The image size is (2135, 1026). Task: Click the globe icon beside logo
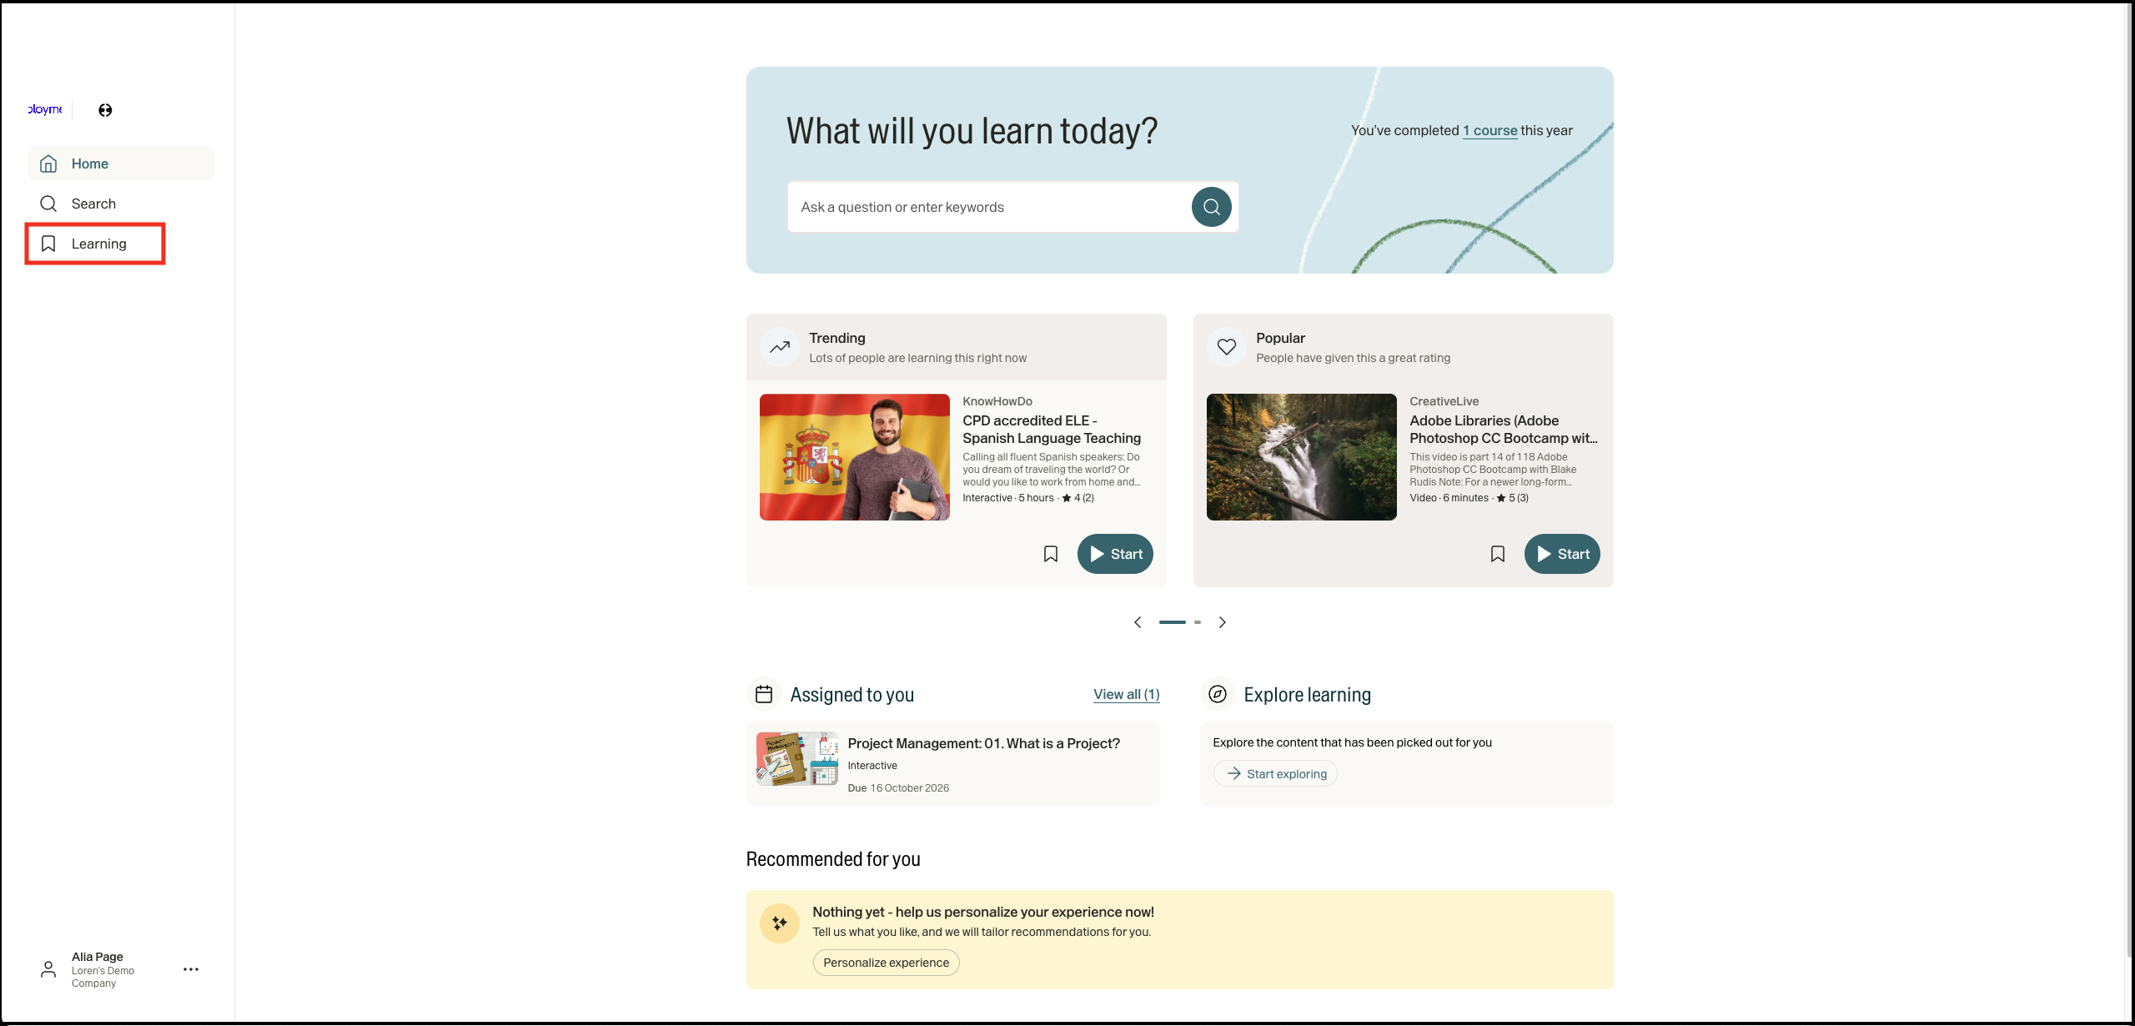tap(105, 110)
